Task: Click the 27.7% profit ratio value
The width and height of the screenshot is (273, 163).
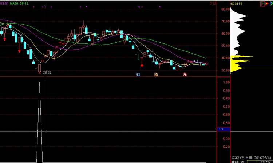Action: (x=265, y=162)
